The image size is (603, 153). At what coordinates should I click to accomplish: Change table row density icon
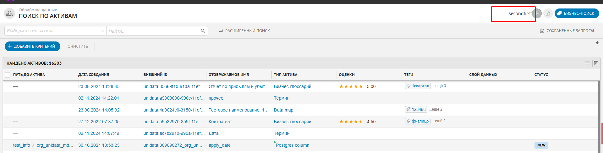[x=587, y=63]
